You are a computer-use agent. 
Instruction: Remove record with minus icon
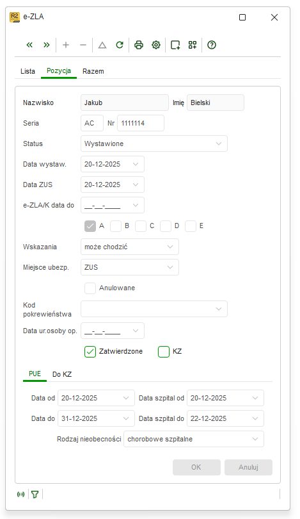click(83, 45)
